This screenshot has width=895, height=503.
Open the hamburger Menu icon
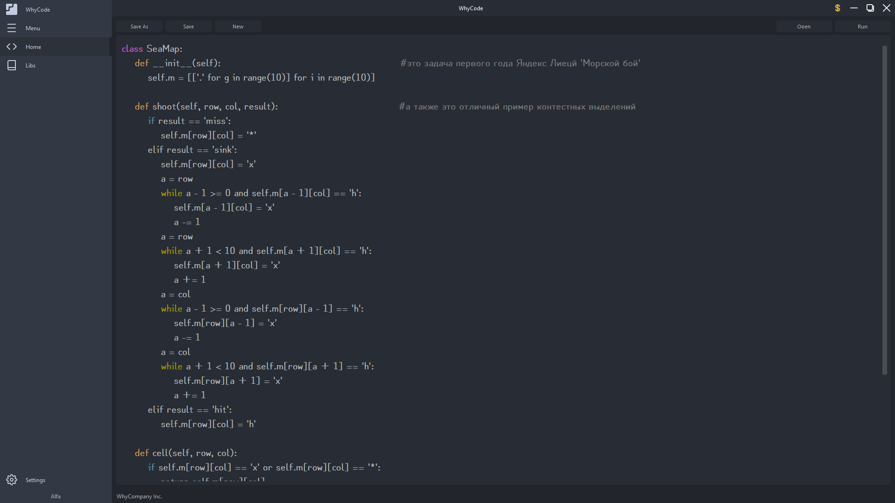[x=12, y=28]
